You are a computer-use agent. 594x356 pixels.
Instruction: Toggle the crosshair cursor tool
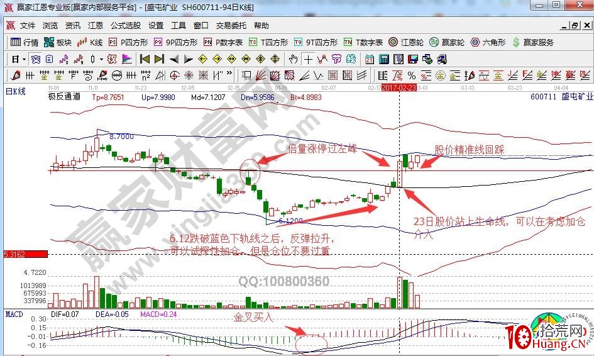pos(309,60)
